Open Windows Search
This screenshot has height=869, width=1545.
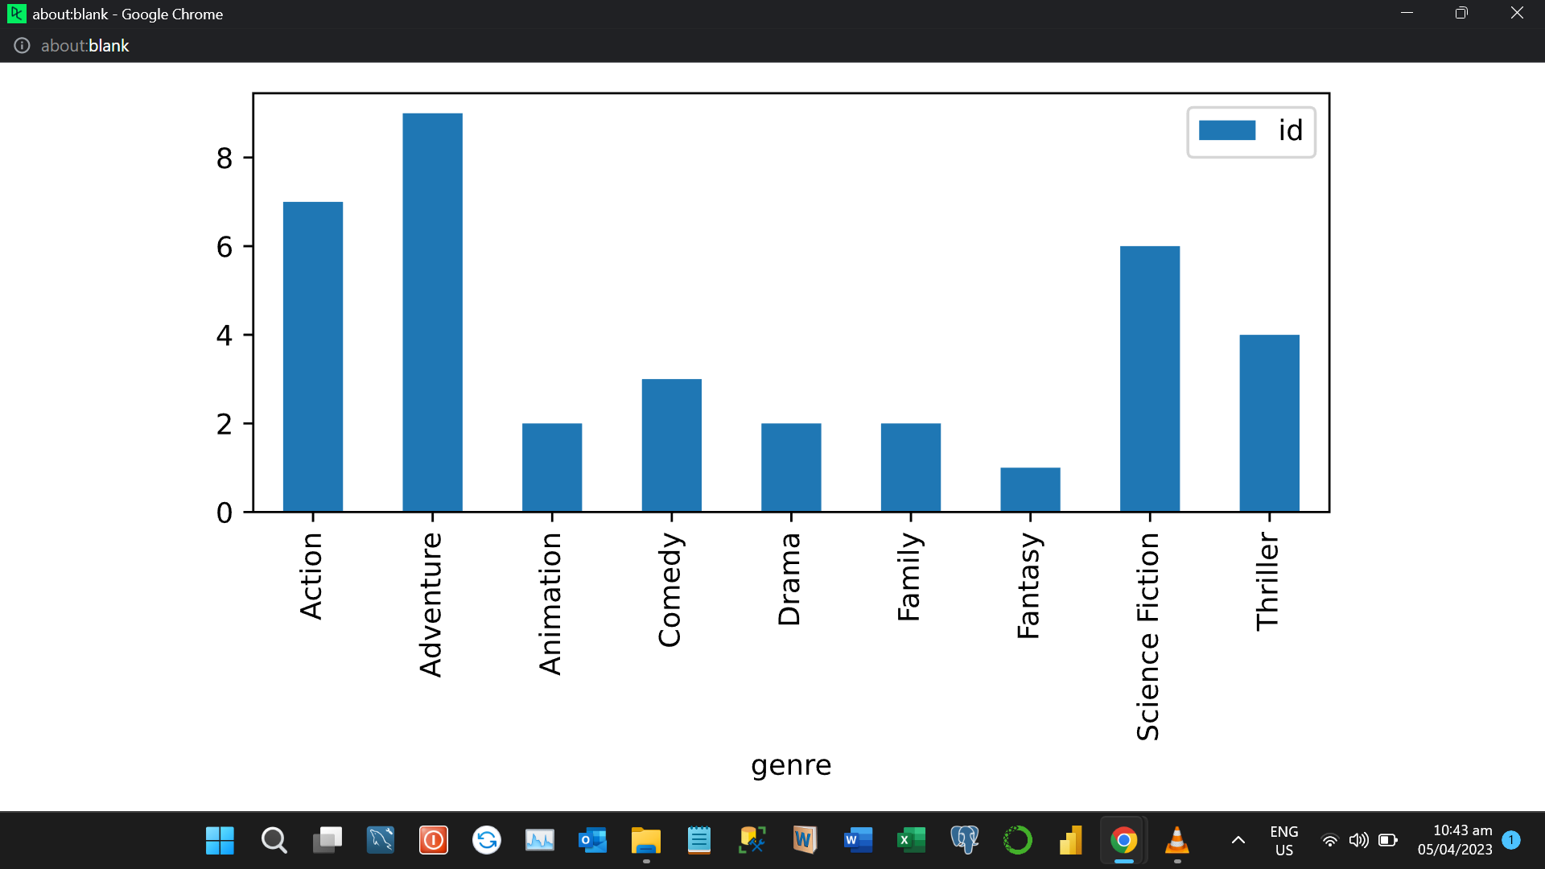coord(273,839)
